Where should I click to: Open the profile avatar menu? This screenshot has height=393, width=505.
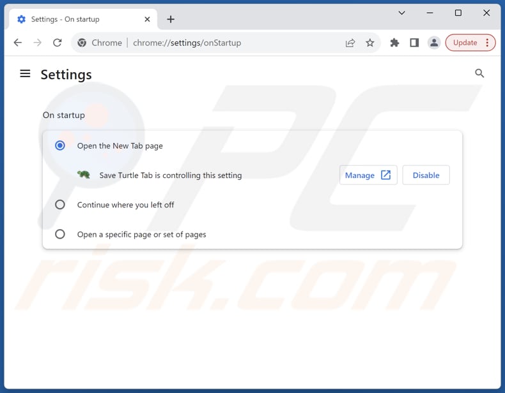(434, 43)
